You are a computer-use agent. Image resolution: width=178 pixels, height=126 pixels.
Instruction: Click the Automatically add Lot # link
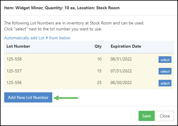click(x=37, y=38)
